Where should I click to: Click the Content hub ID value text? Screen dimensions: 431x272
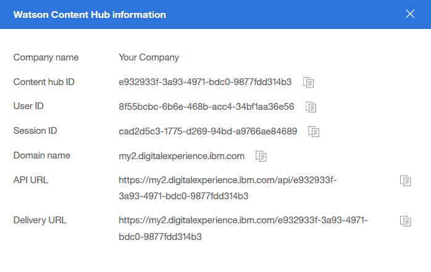[205, 82]
